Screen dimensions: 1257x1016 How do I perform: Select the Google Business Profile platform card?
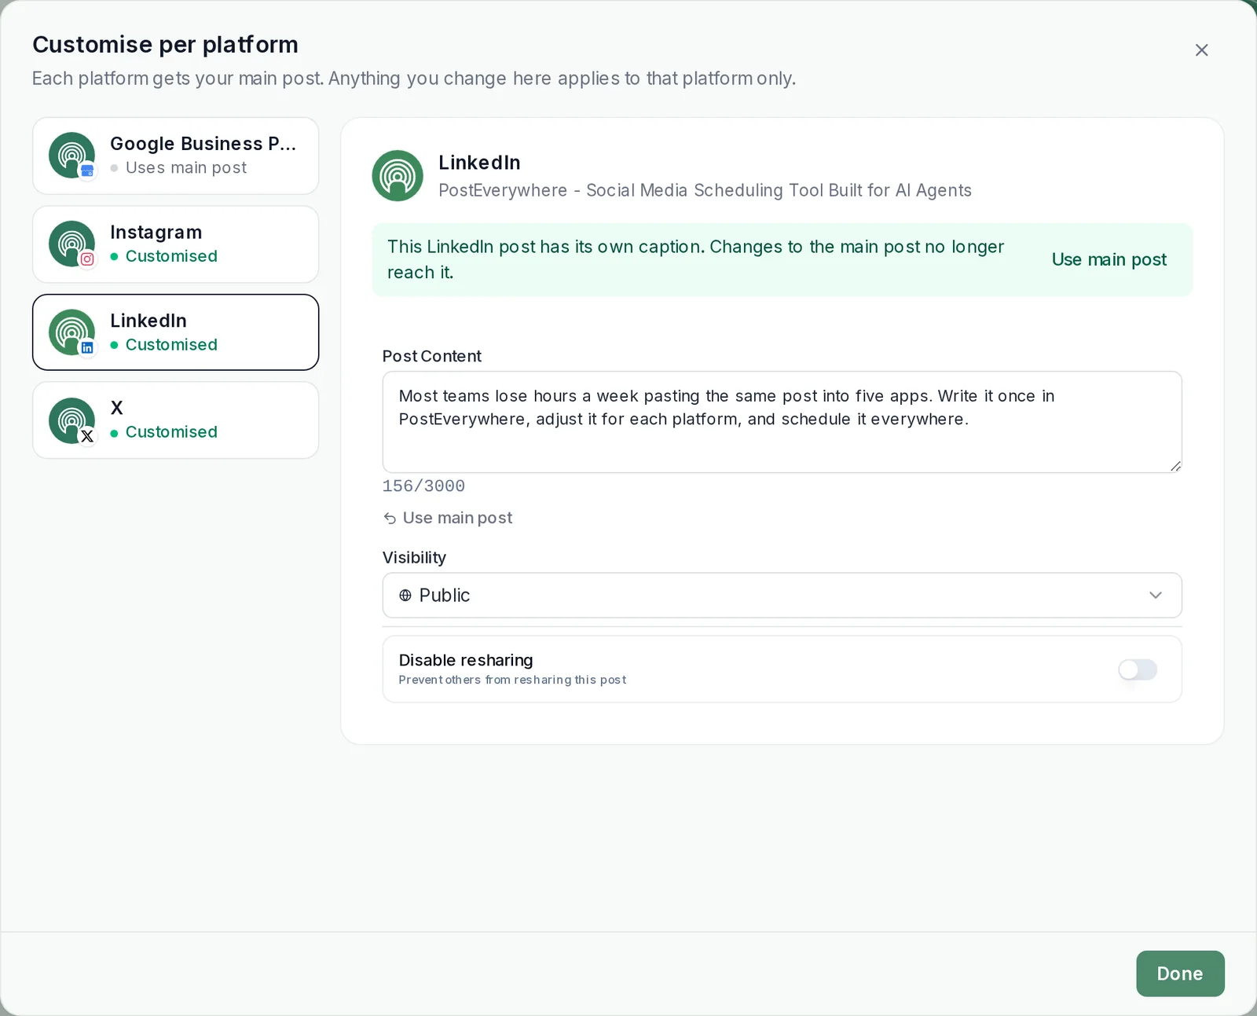point(175,156)
